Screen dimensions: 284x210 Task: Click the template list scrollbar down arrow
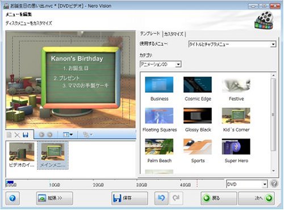(273, 171)
